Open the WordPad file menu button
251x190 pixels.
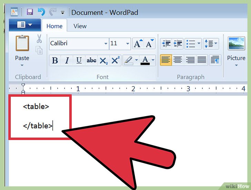[x=25, y=25]
